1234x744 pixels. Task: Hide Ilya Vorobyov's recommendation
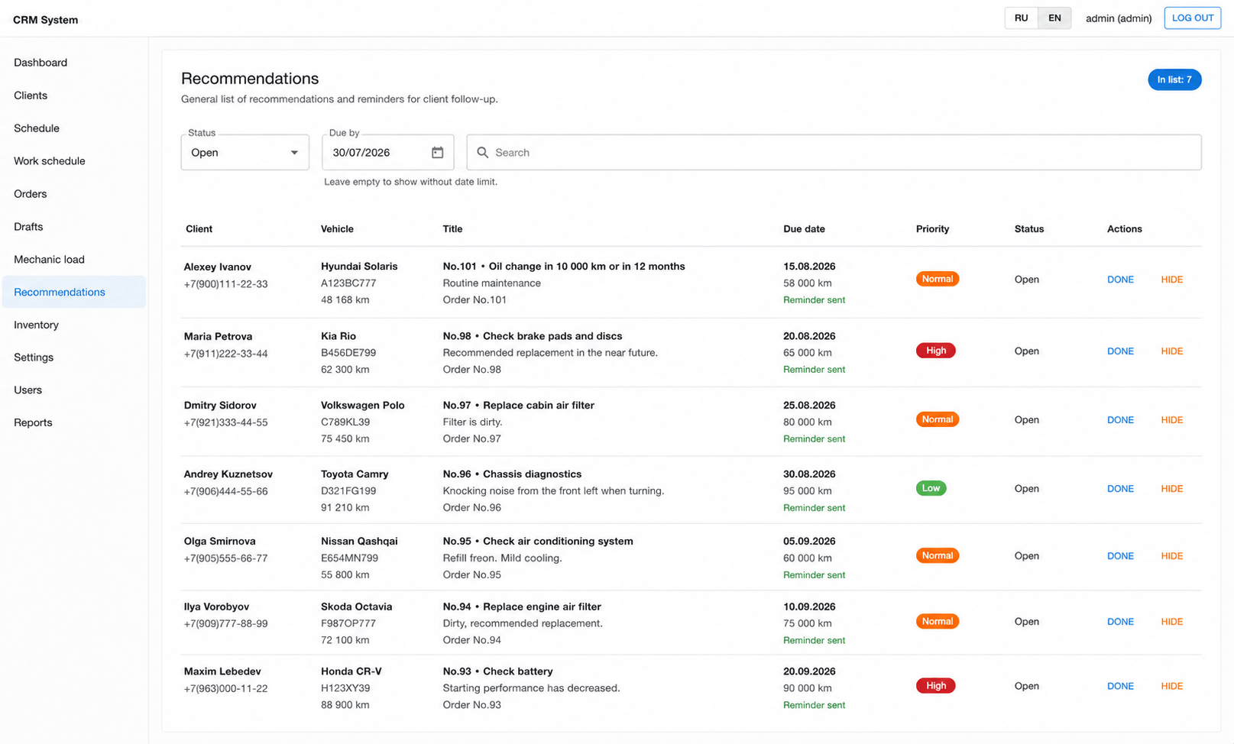click(x=1171, y=622)
